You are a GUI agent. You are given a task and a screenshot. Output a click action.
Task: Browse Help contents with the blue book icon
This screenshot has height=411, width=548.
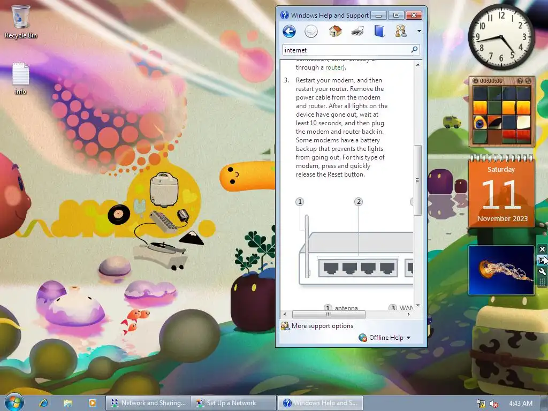[x=379, y=32]
